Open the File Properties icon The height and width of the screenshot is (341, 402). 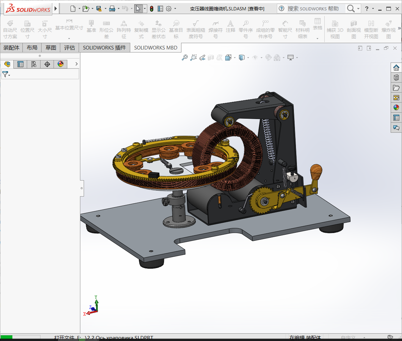(160, 9)
